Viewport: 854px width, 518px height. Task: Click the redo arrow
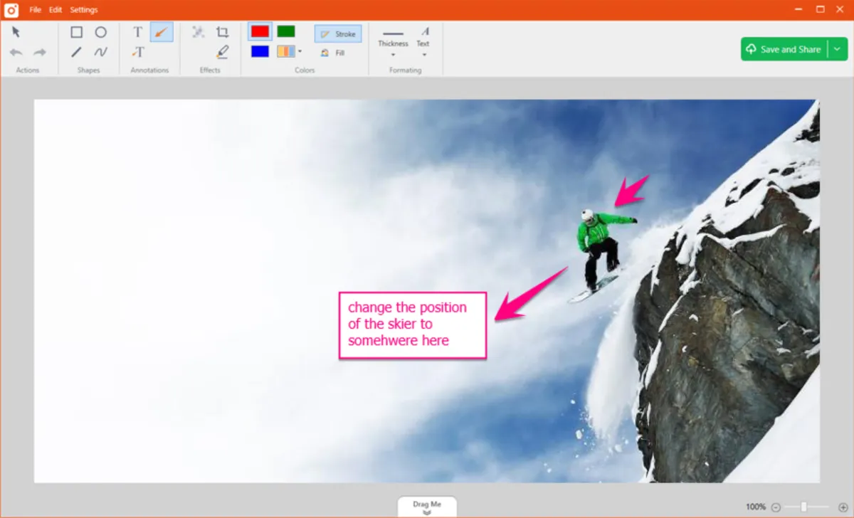tap(40, 52)
